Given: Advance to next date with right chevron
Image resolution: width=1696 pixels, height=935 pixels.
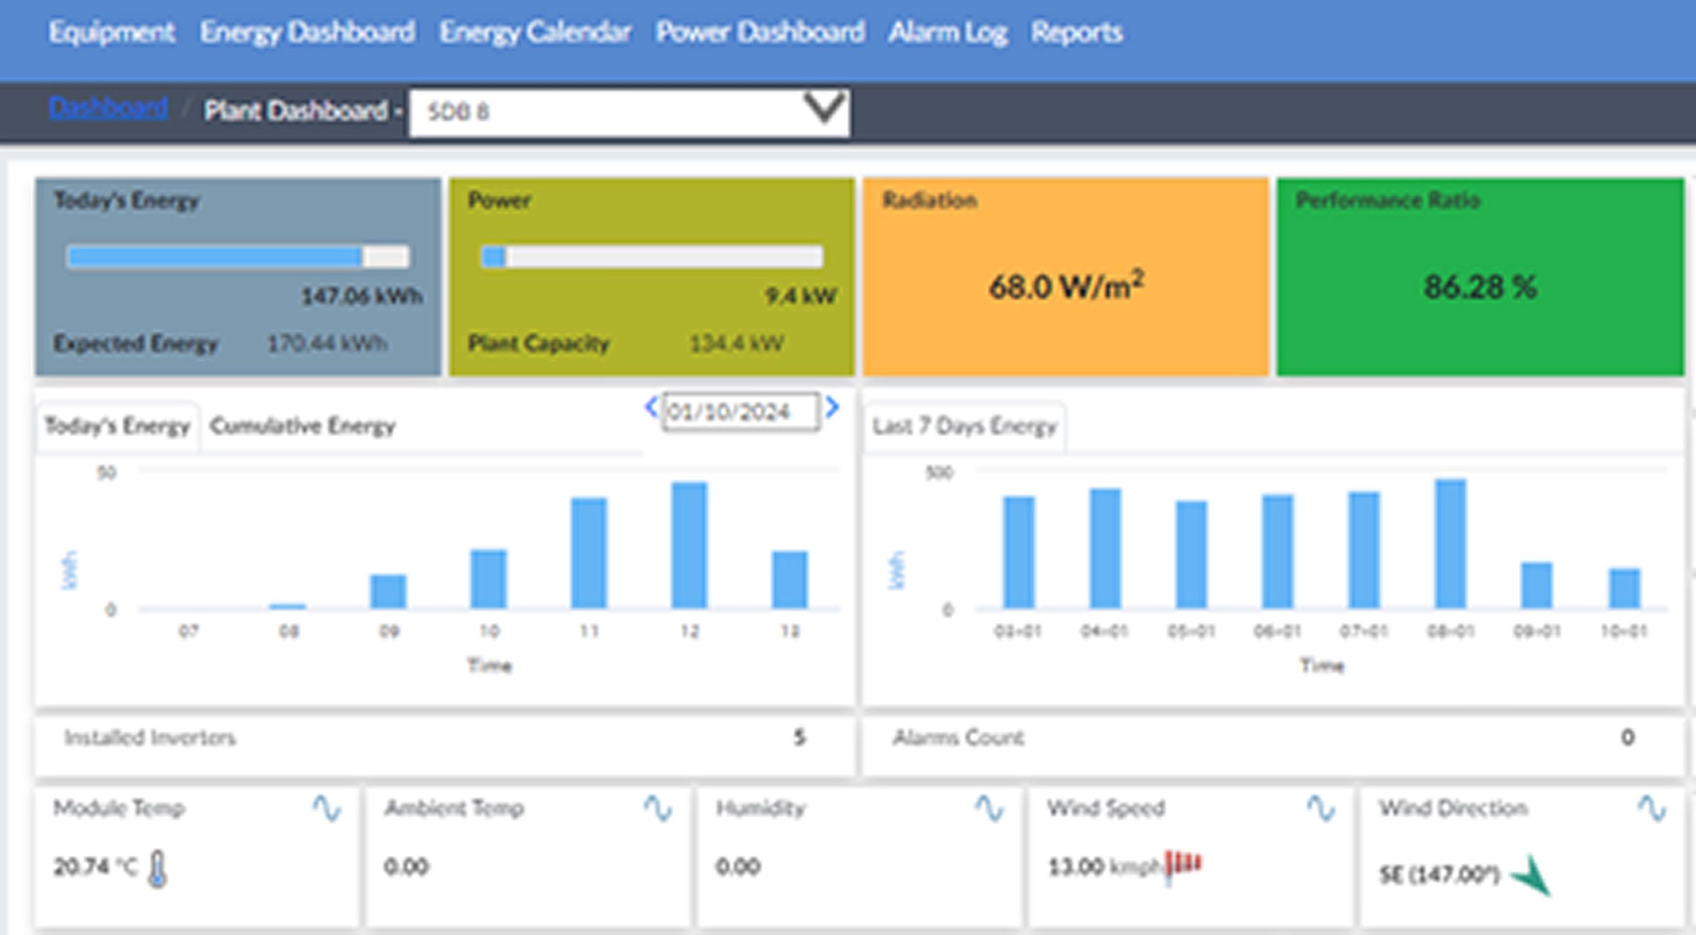Looking at the screenshot, I should coord(833,407).
